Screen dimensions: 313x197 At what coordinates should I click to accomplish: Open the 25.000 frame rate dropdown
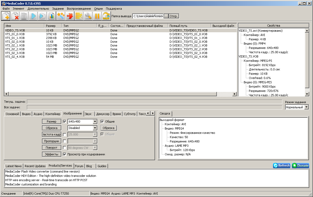pyautogui.click(x=95, y=135)
